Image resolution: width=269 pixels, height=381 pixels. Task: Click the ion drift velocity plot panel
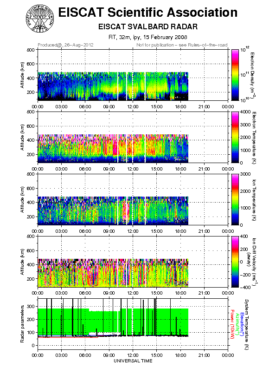[x=133, y=262]
